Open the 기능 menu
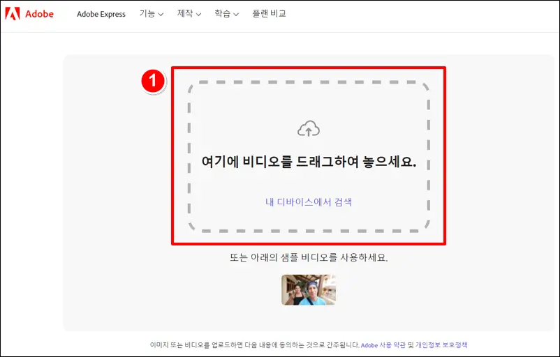The height and width of the screenshot is (357, 560). tap(147, 14)
